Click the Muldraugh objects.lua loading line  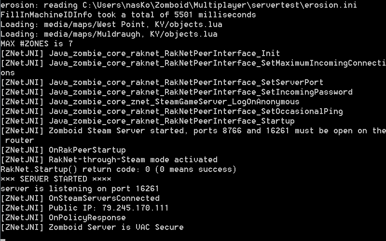[109, 34]
